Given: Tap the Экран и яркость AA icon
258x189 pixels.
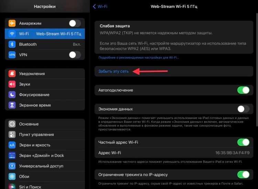Looking at the screenshot, I should pos(12,145).
